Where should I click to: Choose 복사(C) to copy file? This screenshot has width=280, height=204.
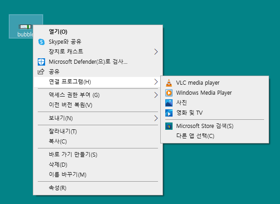tap(98, 142)
